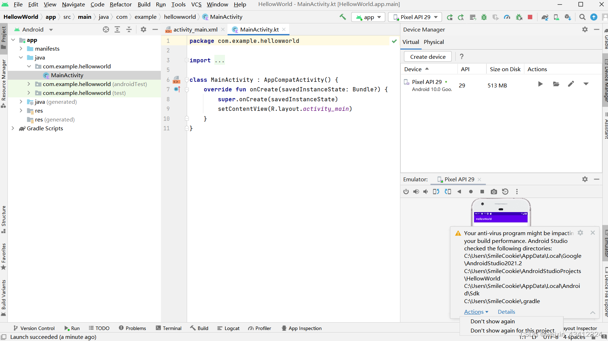Click the emulator Volume Up icon
The height and width of the screenshot is (341, 608).
416,192
